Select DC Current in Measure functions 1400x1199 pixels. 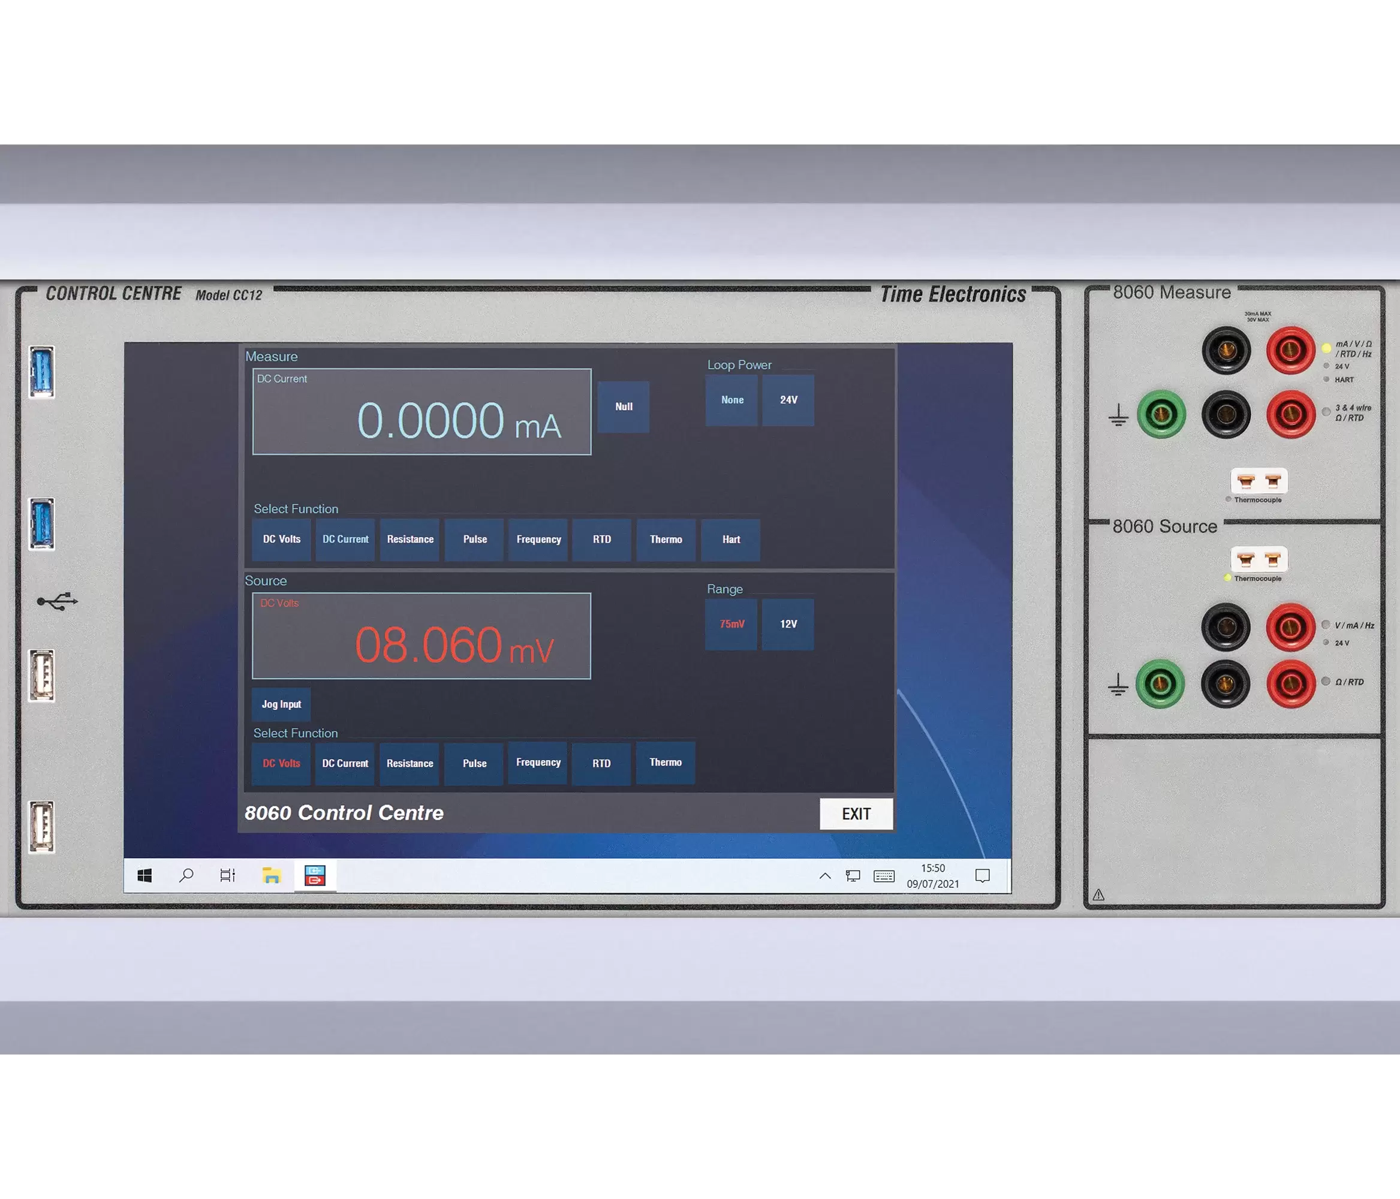pyautogui.click(x=345, y=540)
